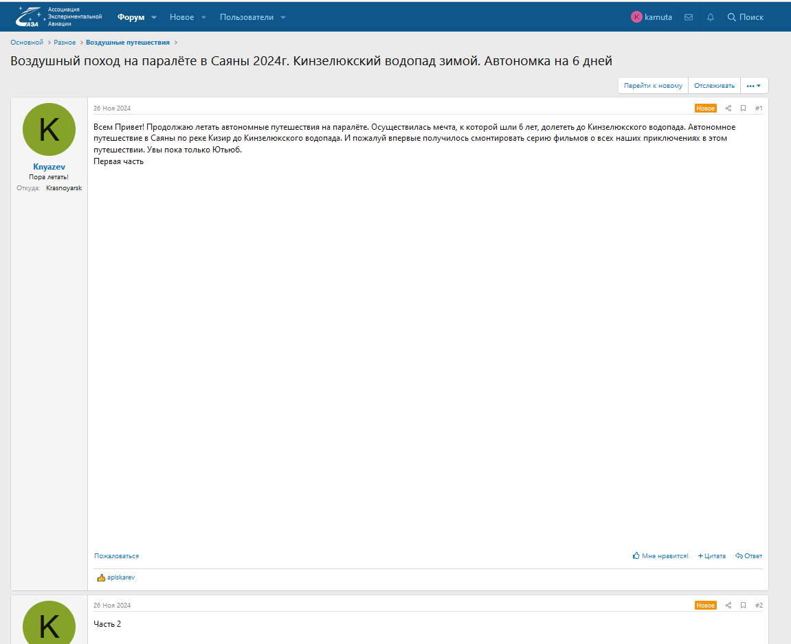Toggle thread watching with Отслеживать
This screenshot has height=644, width=791.
click(x=714, y=86)
